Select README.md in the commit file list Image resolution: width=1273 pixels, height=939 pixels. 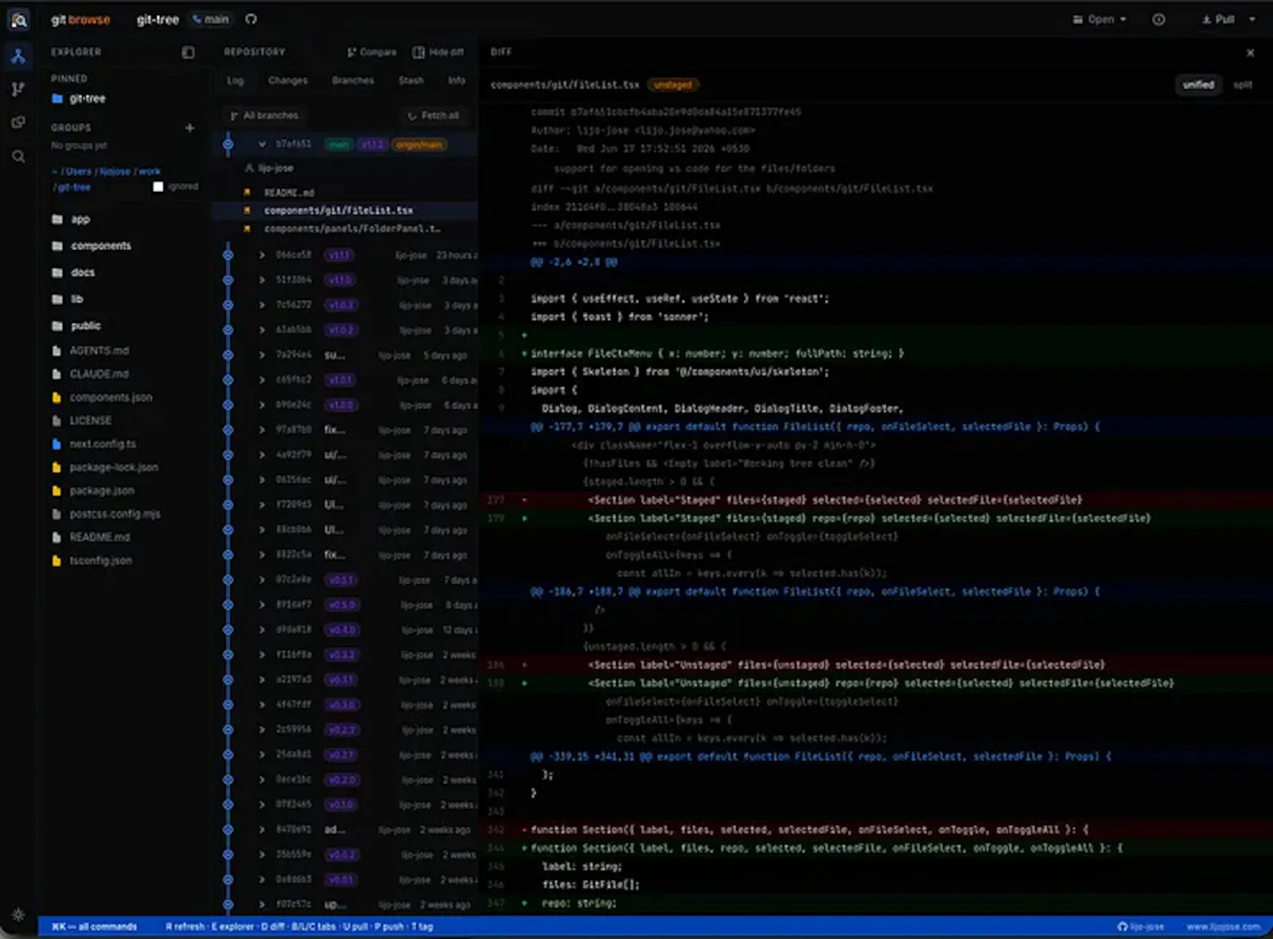point(289,193)
